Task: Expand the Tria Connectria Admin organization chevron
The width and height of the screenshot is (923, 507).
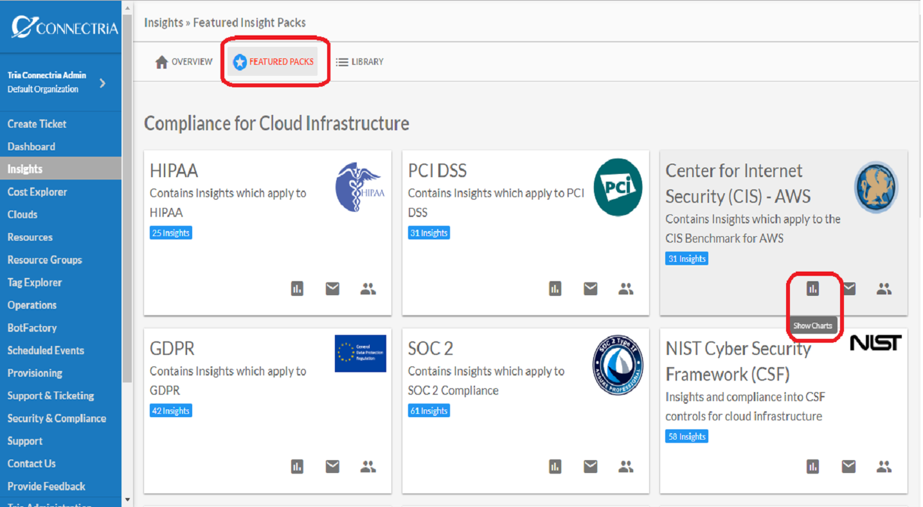Action: (x=103, y=83)
